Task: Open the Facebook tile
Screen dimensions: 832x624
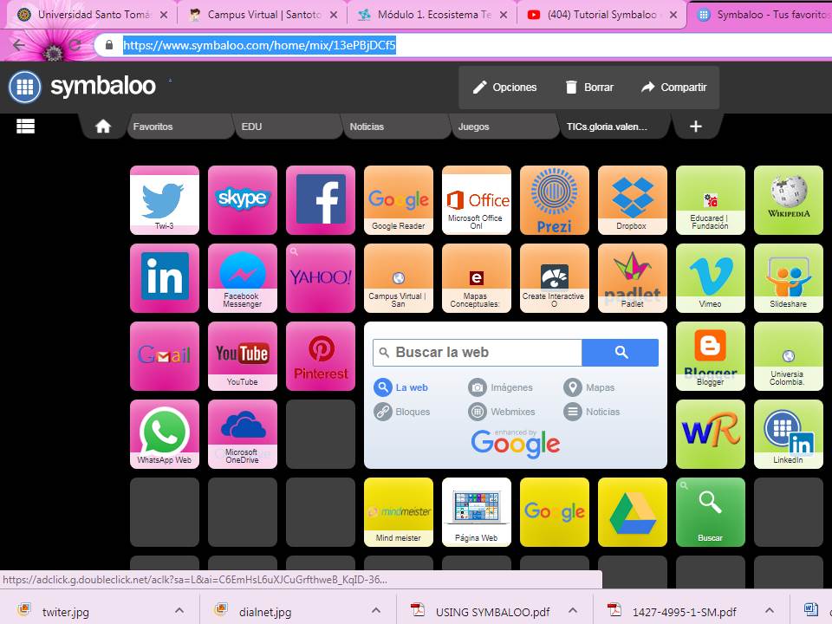Action: point(321,200)
